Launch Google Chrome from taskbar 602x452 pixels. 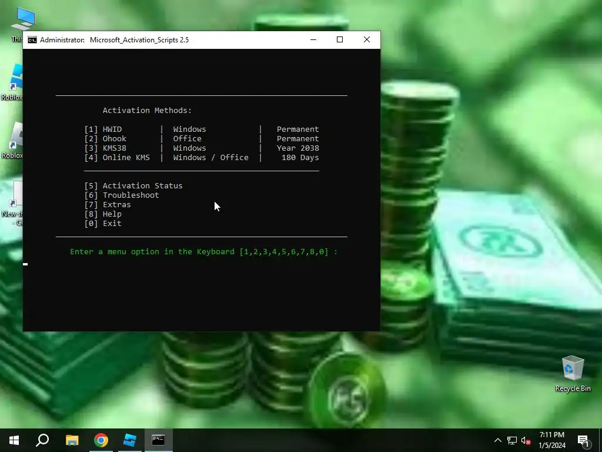101,440
